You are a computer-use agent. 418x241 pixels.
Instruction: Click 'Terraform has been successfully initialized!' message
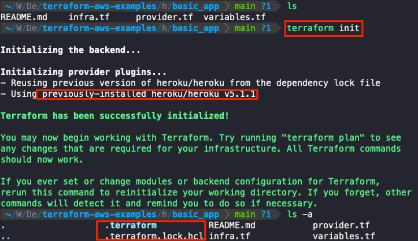[114, 115]
